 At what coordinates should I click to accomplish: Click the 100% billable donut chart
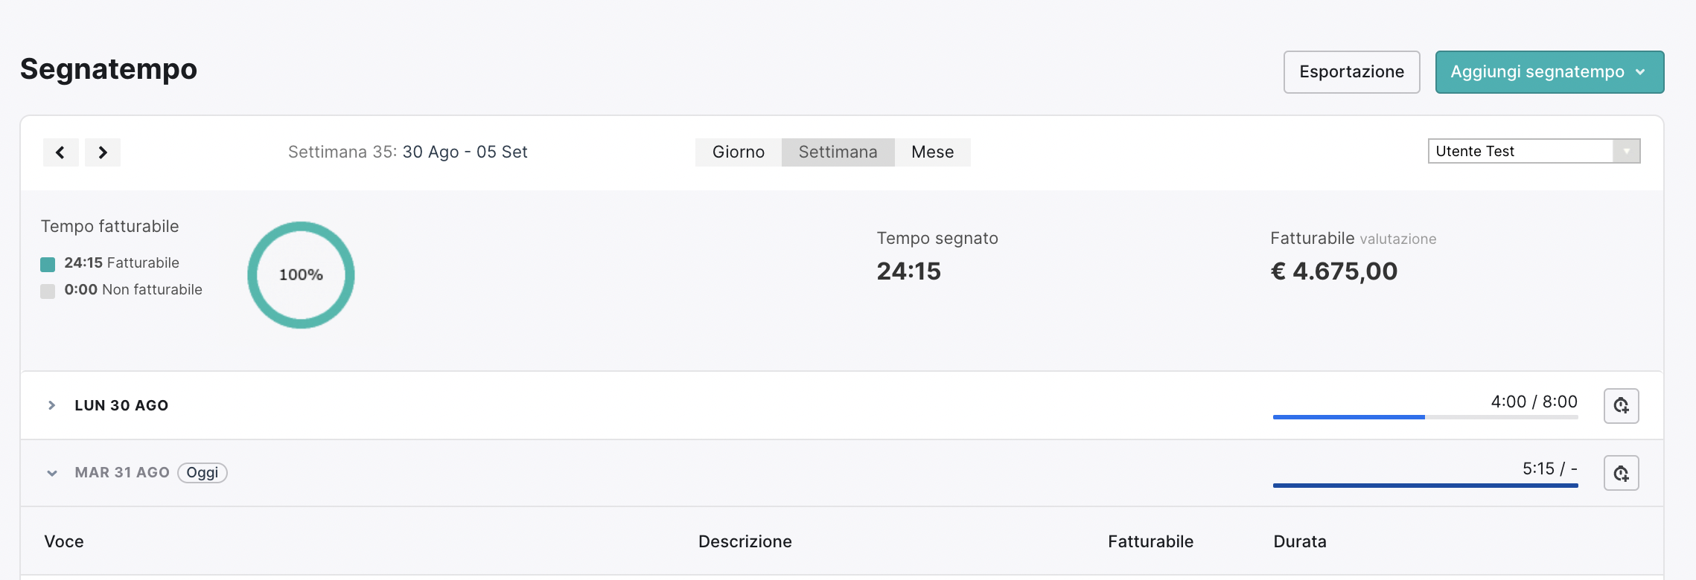(x=301, y=275)
